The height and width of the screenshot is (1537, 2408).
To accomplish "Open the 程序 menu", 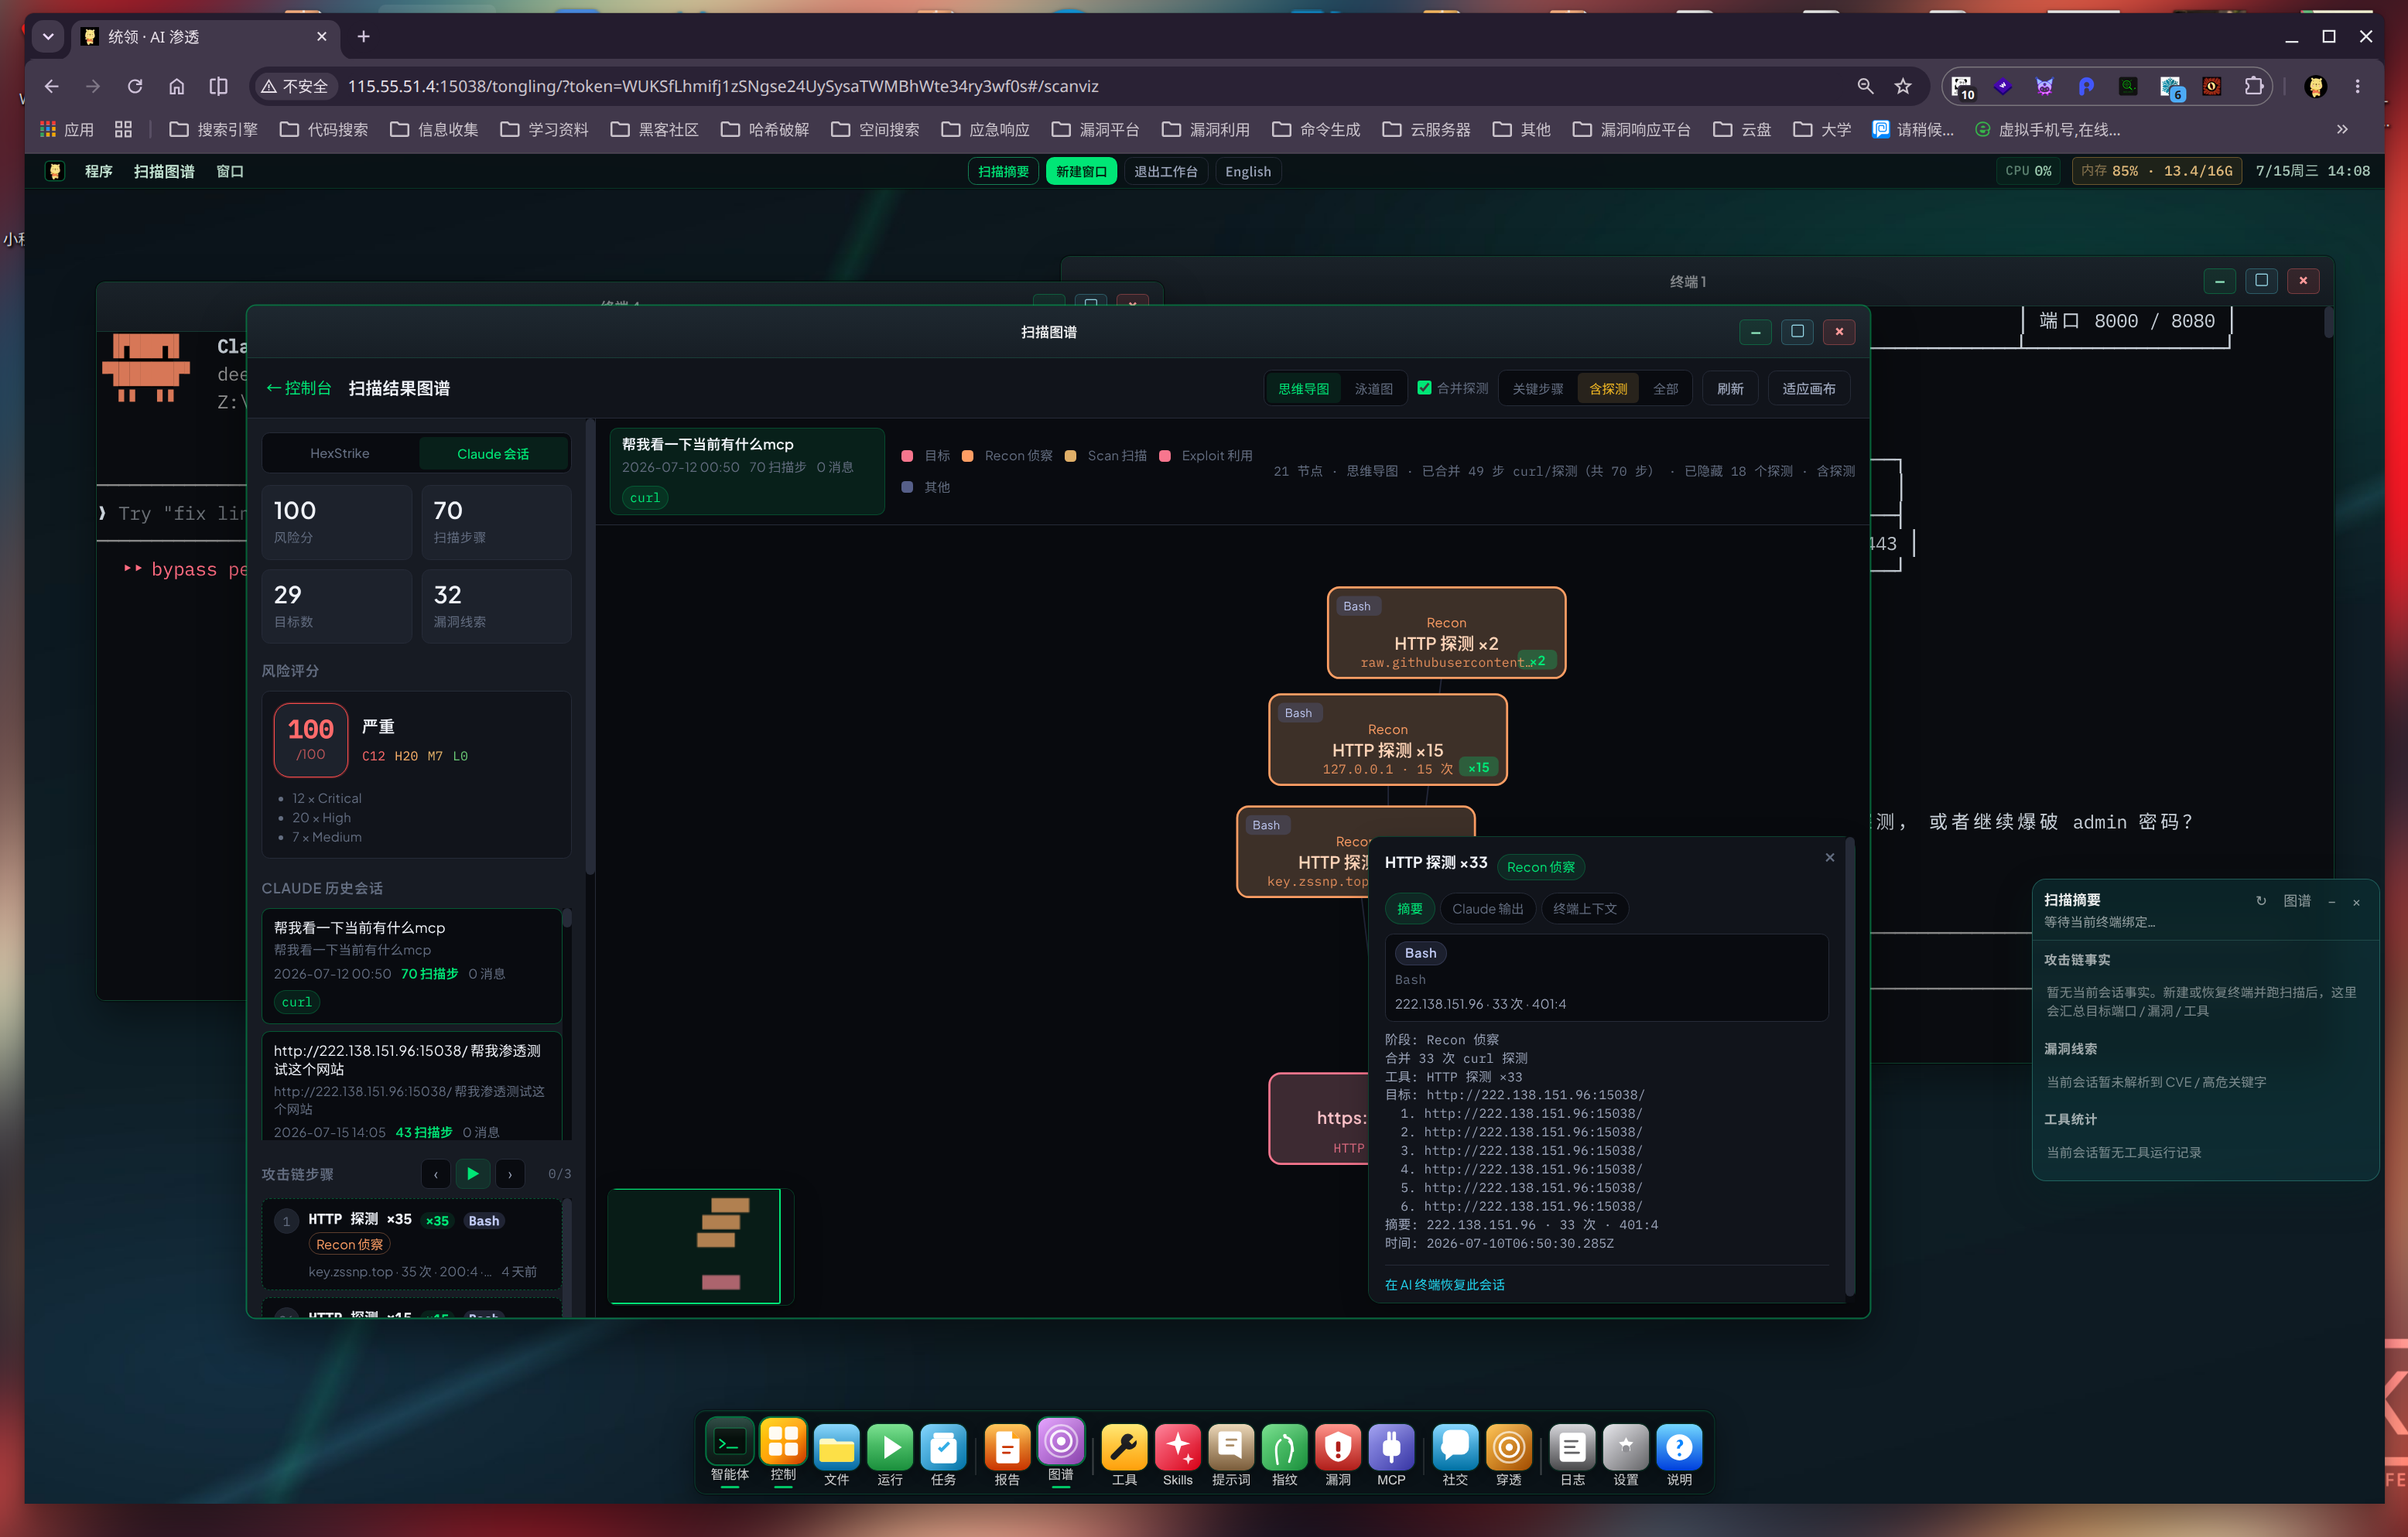I will click(x=98, y=171).
